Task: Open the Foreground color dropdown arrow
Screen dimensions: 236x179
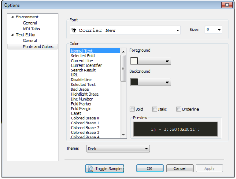Action: click(x=167, y=61)
